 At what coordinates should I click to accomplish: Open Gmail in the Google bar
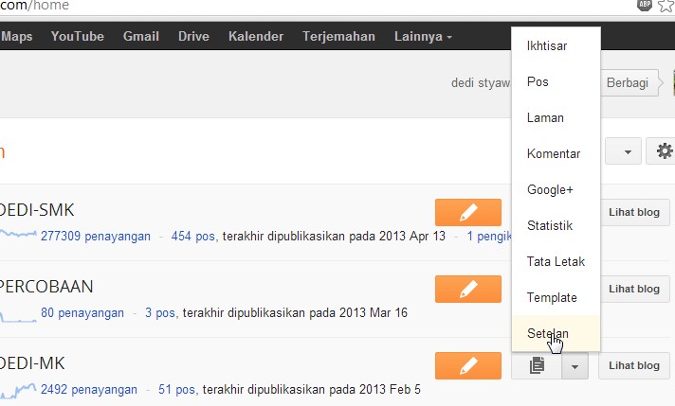pos(140,37)
